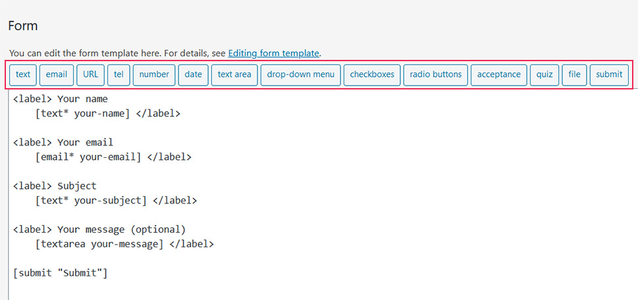Click the '<label> Subject' line
This screenshot has height=300, width=638.
[x=55, y=186]
